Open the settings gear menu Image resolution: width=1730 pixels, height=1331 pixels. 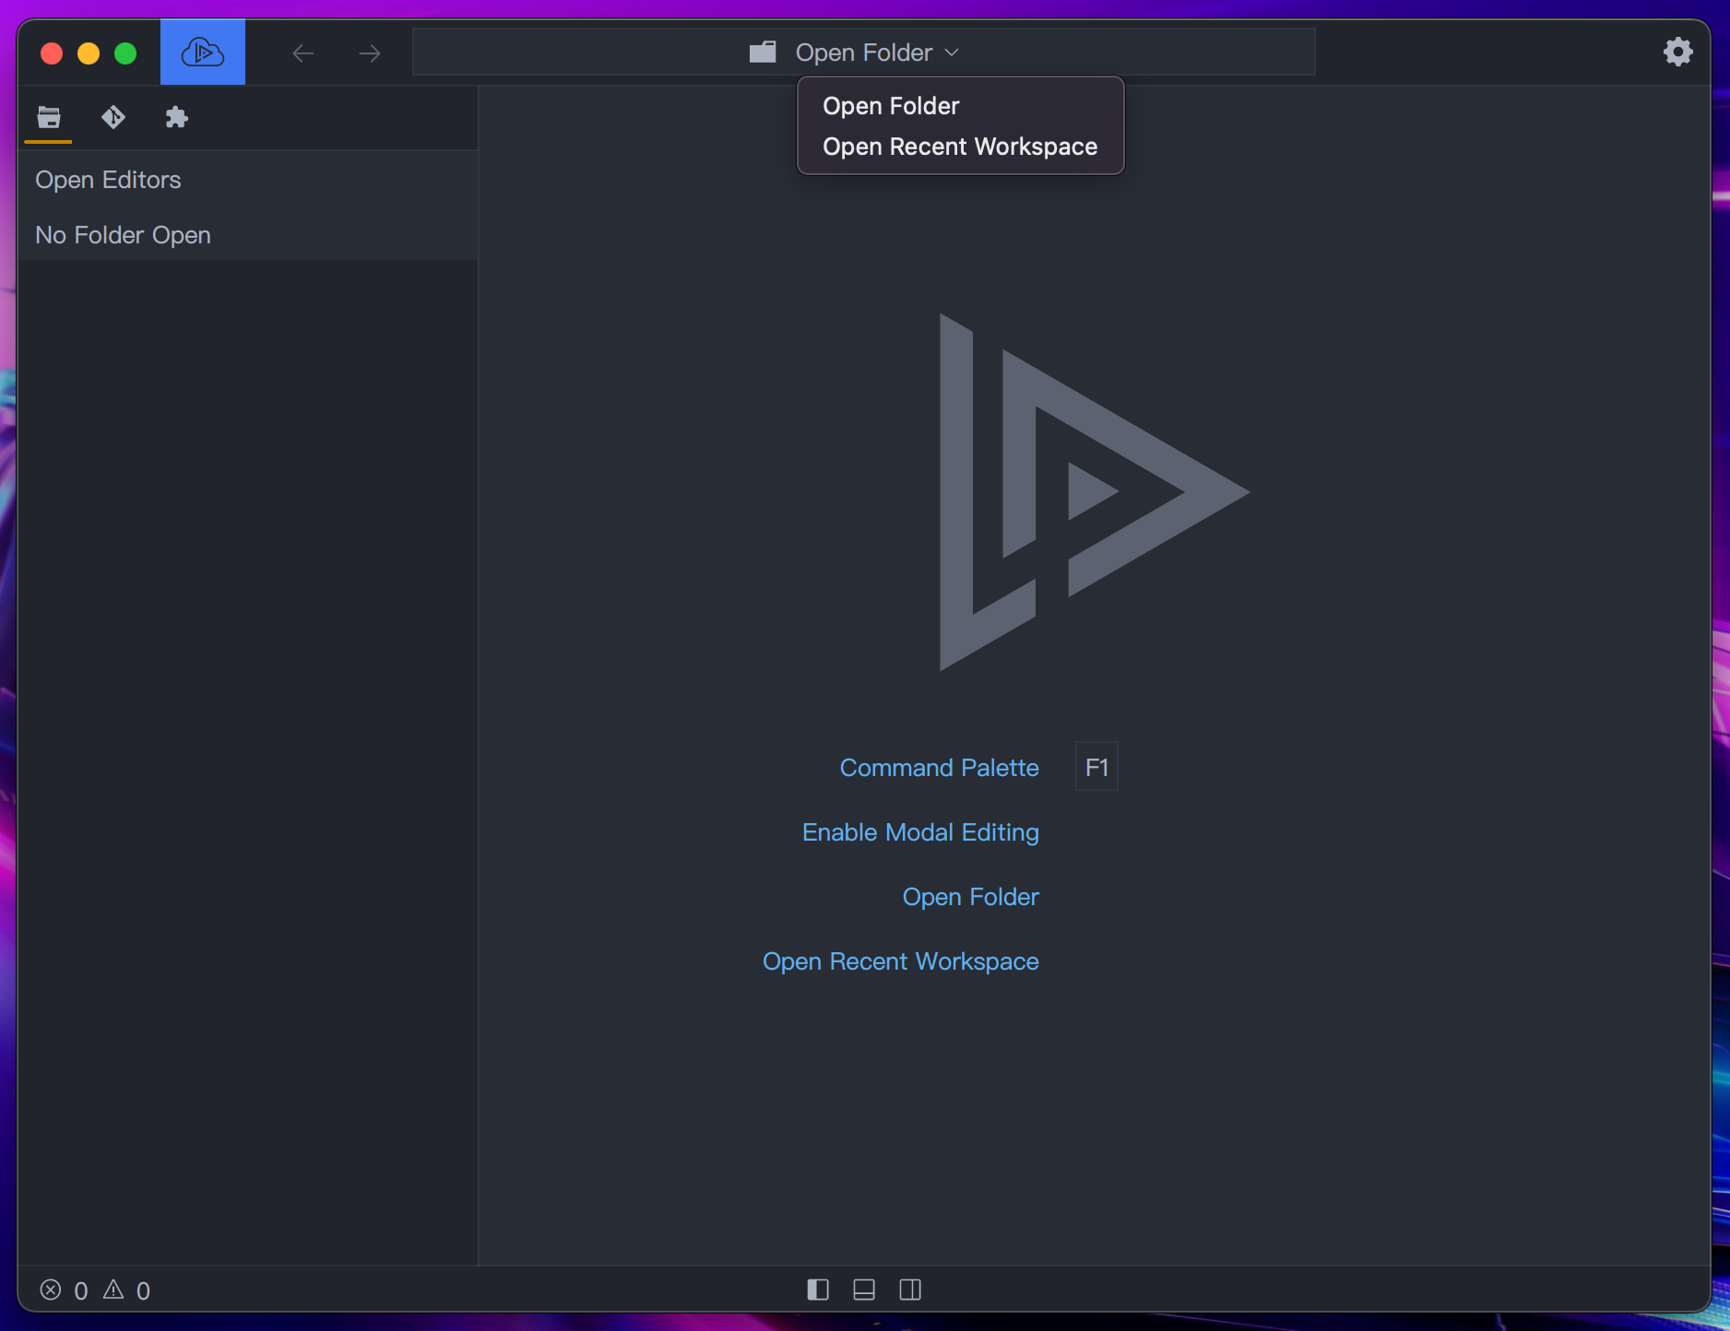[x=1677, y=52]
